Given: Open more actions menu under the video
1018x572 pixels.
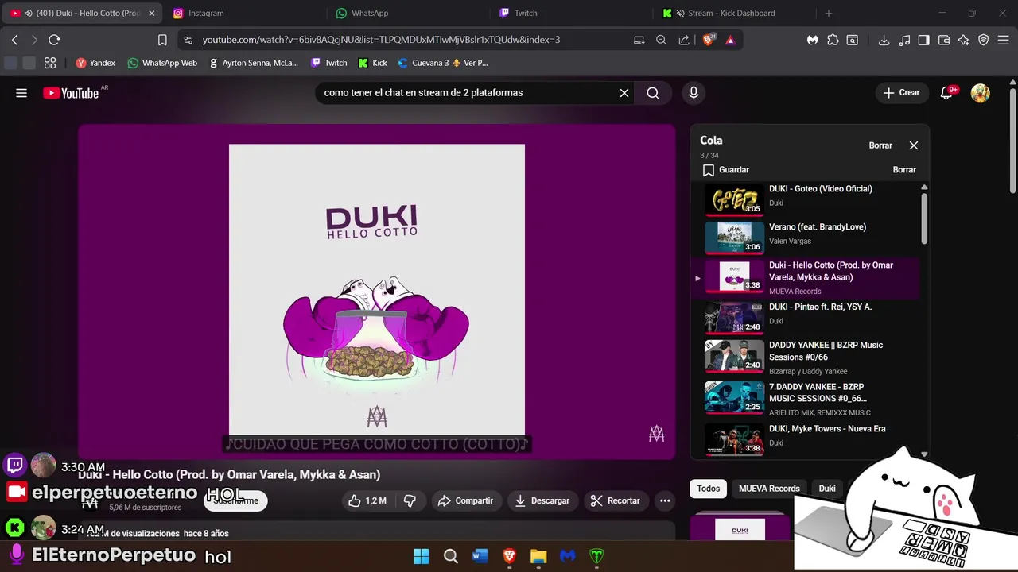Looking at the screenshot, I should [665, 500].
